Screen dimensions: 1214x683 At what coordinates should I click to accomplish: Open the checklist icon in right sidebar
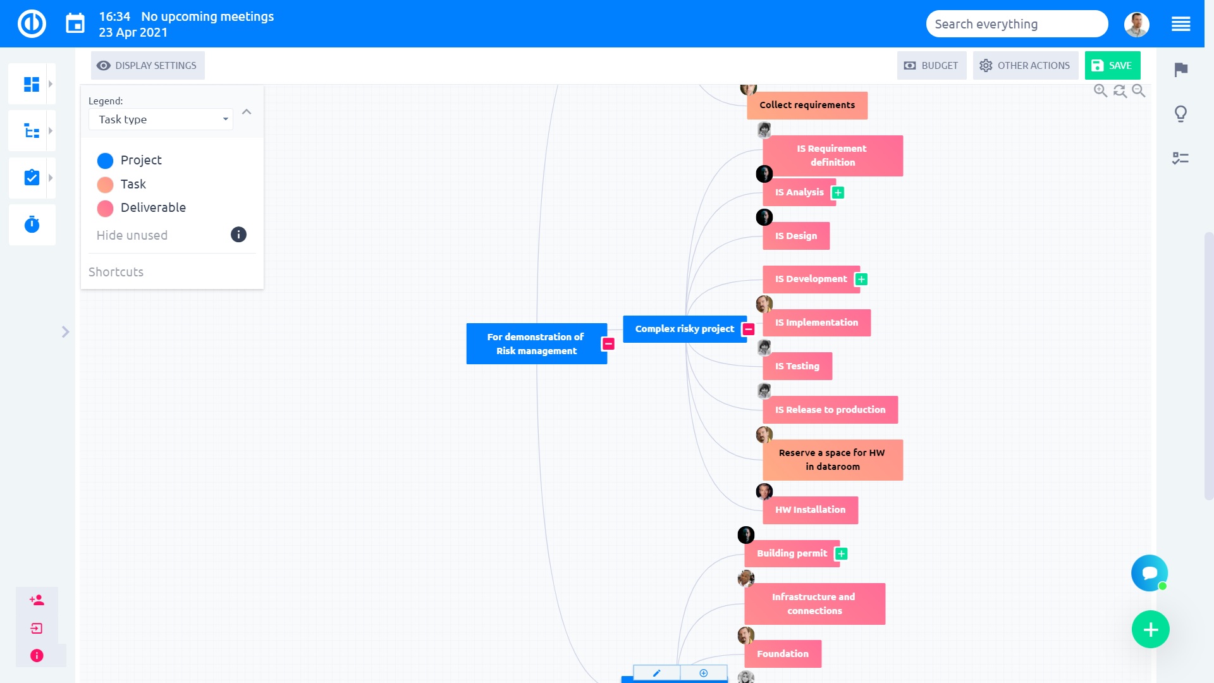(x=1180, y=158)
